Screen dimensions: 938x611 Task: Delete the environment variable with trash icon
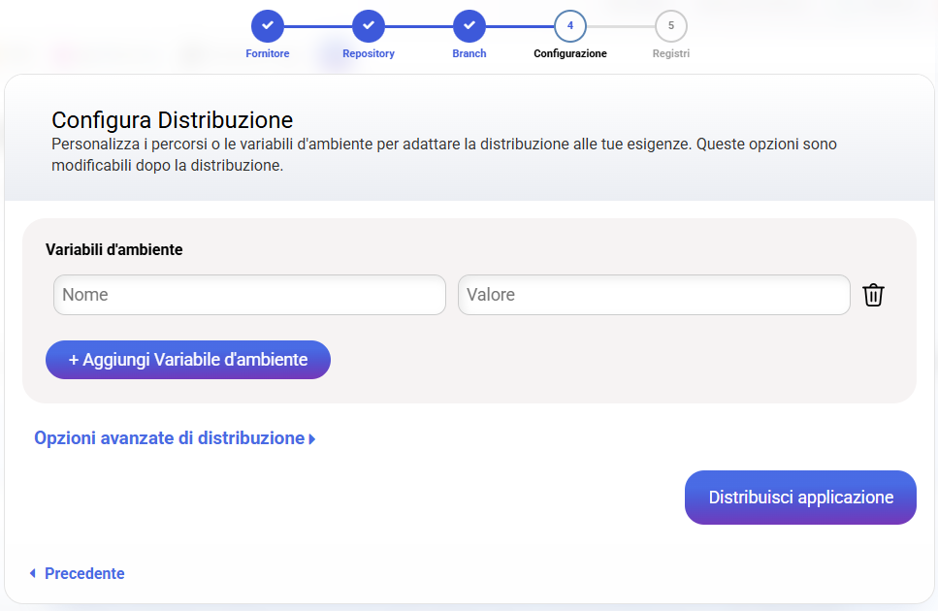pyautogui.click(x=873, y=295)
